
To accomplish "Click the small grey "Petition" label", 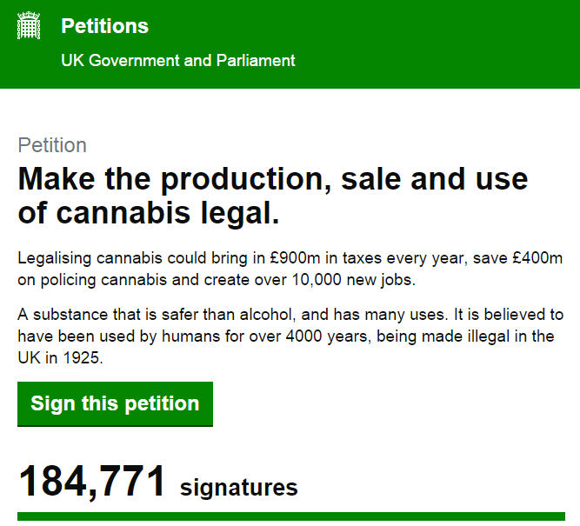I will click(52, 145).
